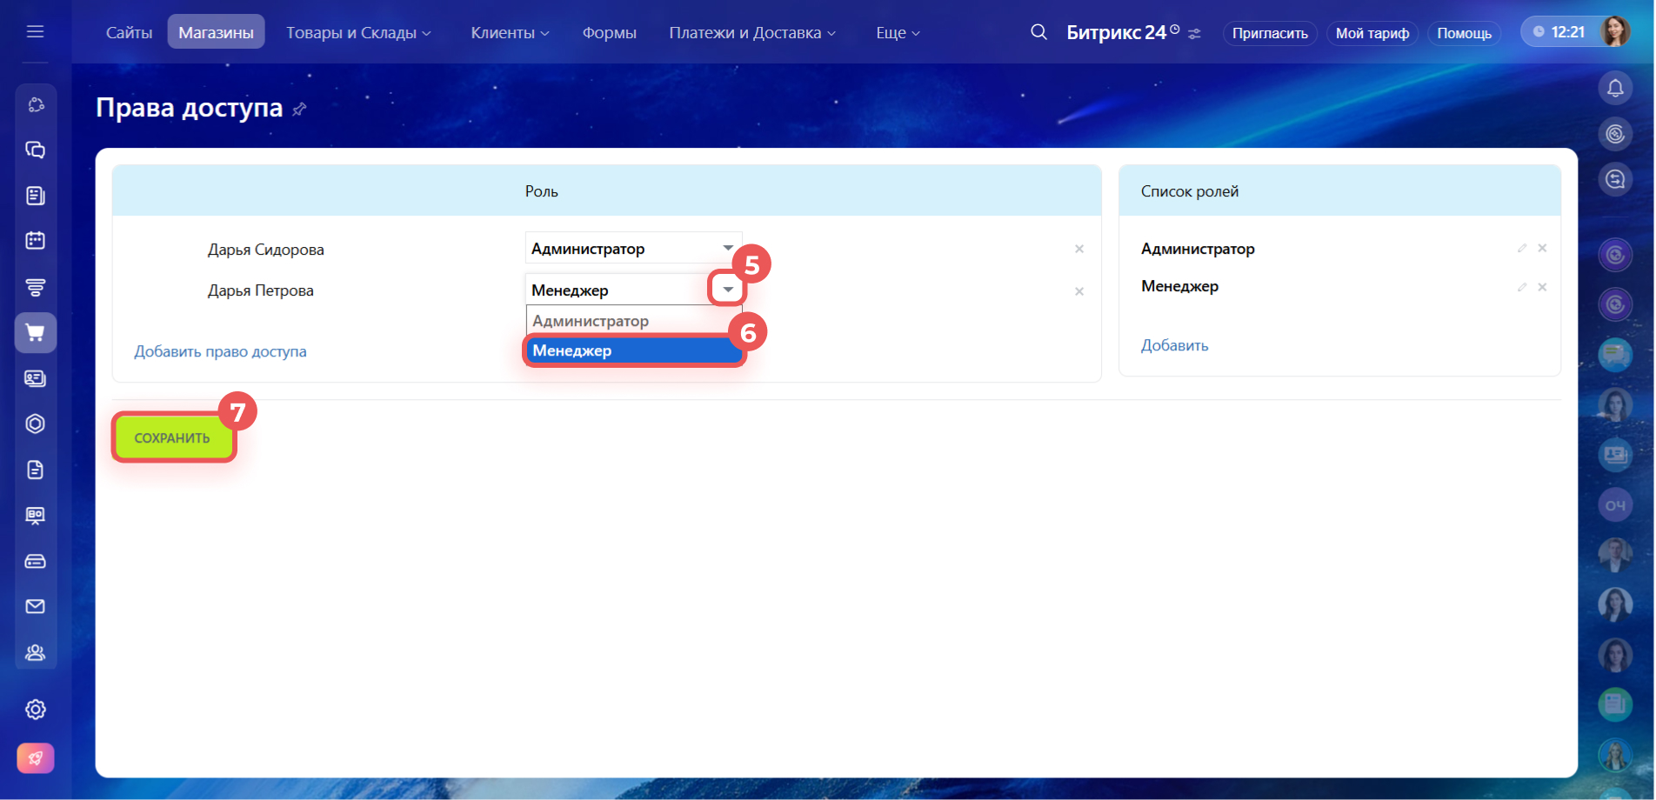Delete the Менеджер role from list

[1542, 287]
